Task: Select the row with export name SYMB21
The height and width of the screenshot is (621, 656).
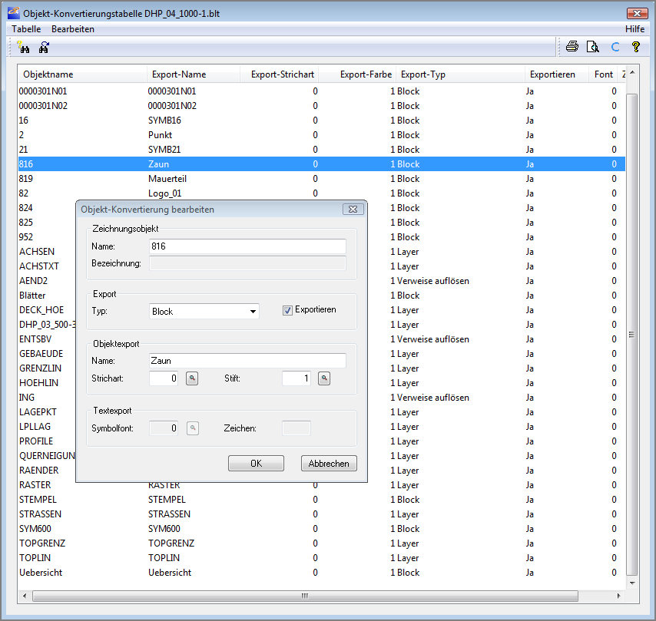Action: [x=322, y=149]
